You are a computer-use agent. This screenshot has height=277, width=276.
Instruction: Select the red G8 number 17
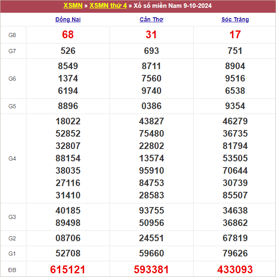pyautogui.click(x=235, y=35)
